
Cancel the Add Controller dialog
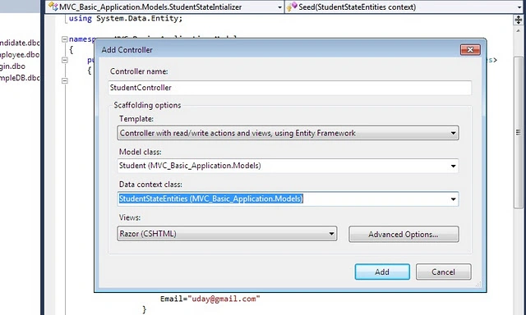click(443, 272)
